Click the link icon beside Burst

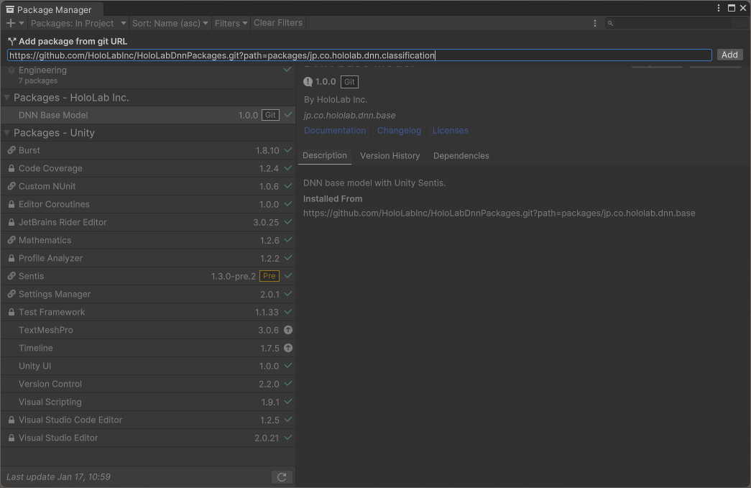pos(11,150)
